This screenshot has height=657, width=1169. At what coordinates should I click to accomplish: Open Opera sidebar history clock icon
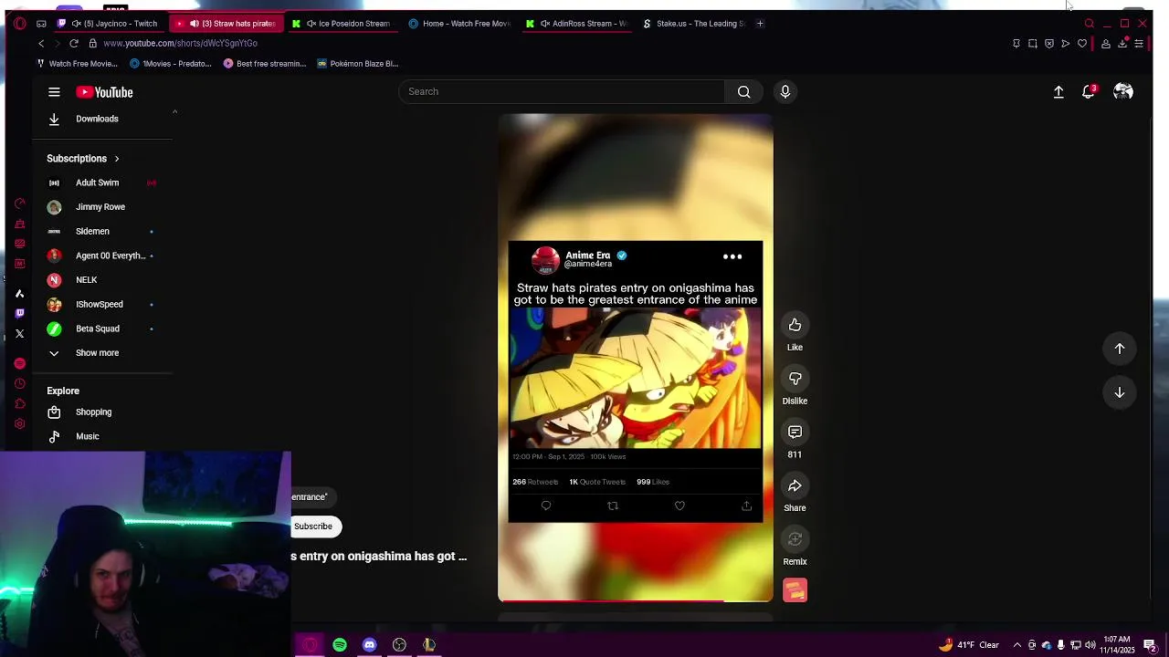[x=19, y=384]
